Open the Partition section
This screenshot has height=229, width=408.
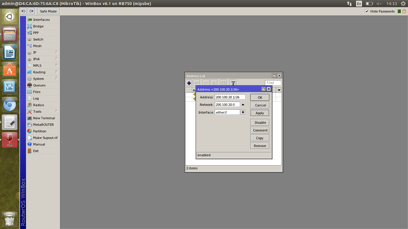[x=43, y=131]
